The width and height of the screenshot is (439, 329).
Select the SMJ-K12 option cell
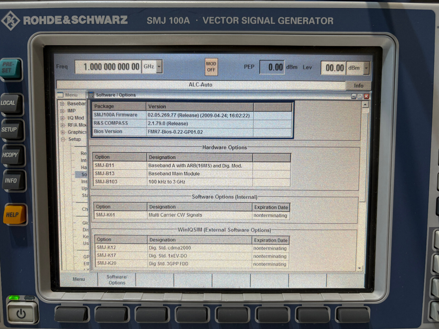coord(122,248)
